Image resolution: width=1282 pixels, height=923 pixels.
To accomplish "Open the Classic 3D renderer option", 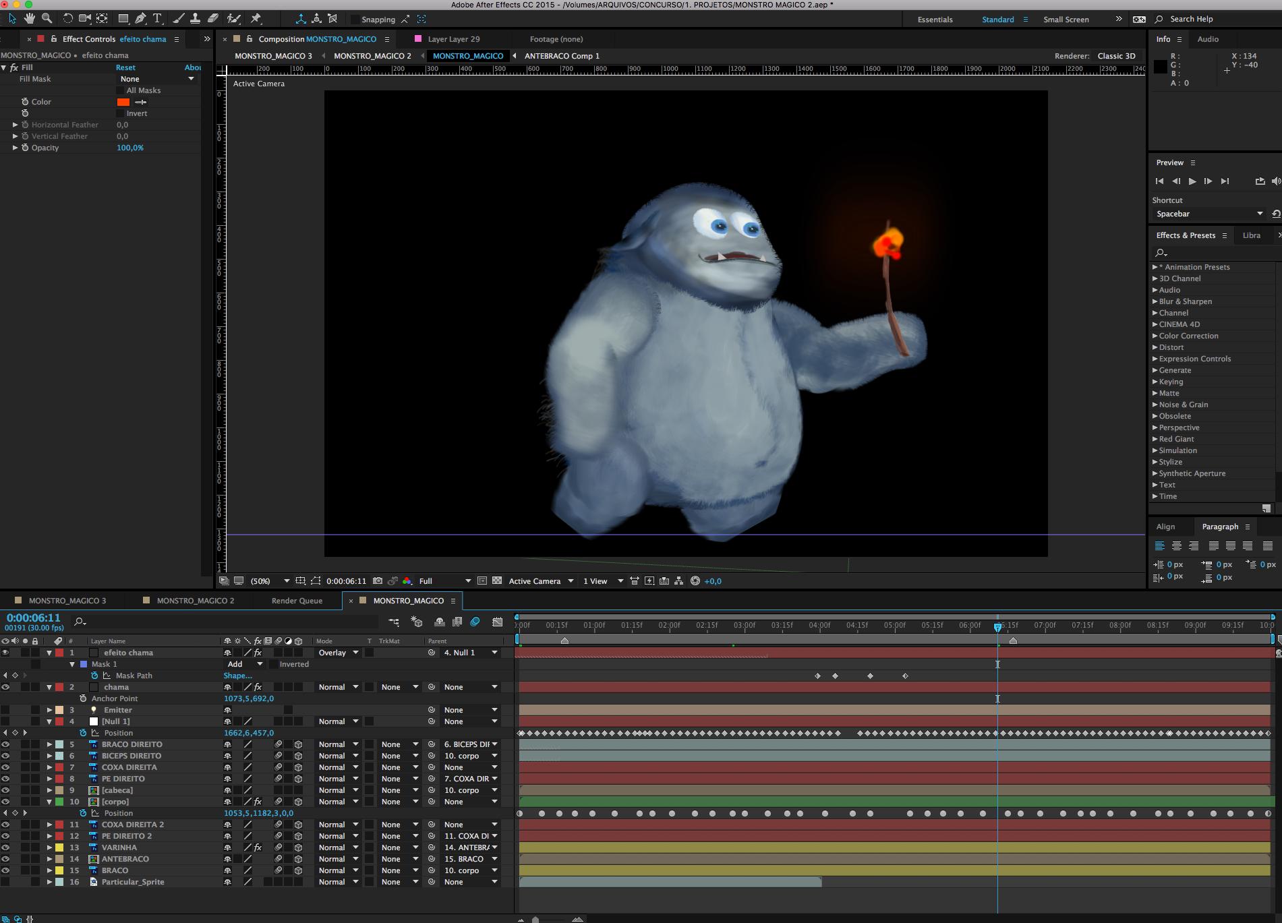I will coord(1116,56).
